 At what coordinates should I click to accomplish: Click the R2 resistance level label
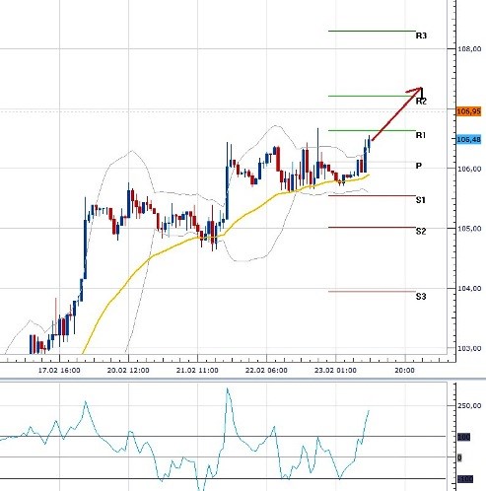coord(421,102)
